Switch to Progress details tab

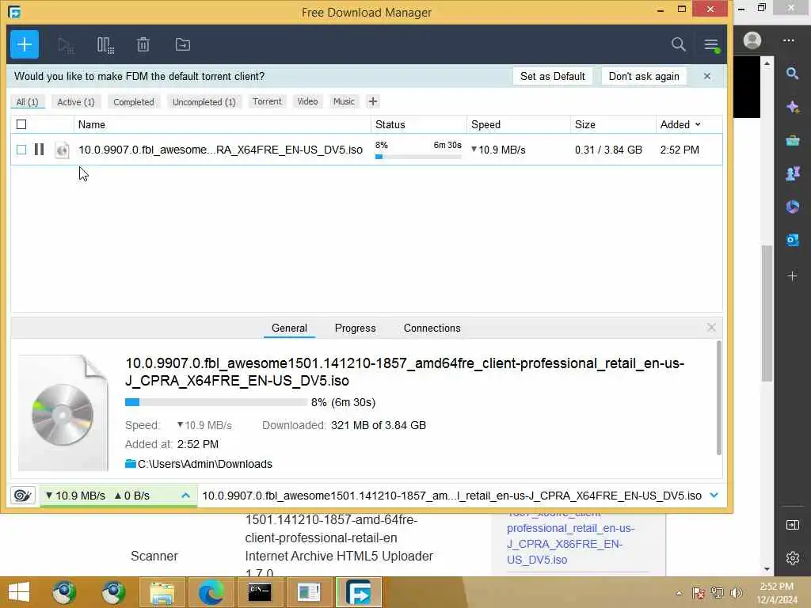coord(356,329)
